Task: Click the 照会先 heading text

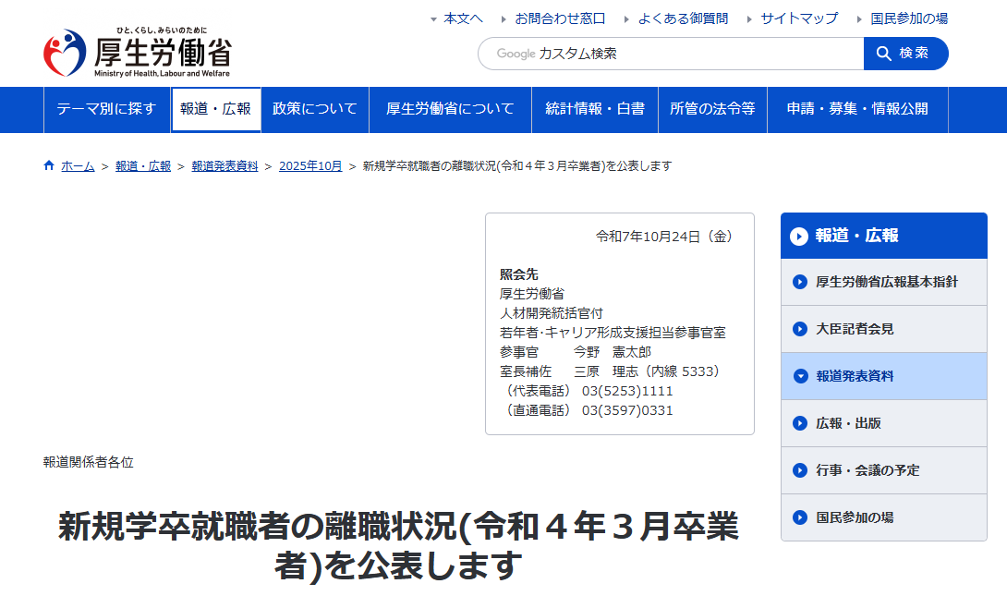Action: (519, 274)
